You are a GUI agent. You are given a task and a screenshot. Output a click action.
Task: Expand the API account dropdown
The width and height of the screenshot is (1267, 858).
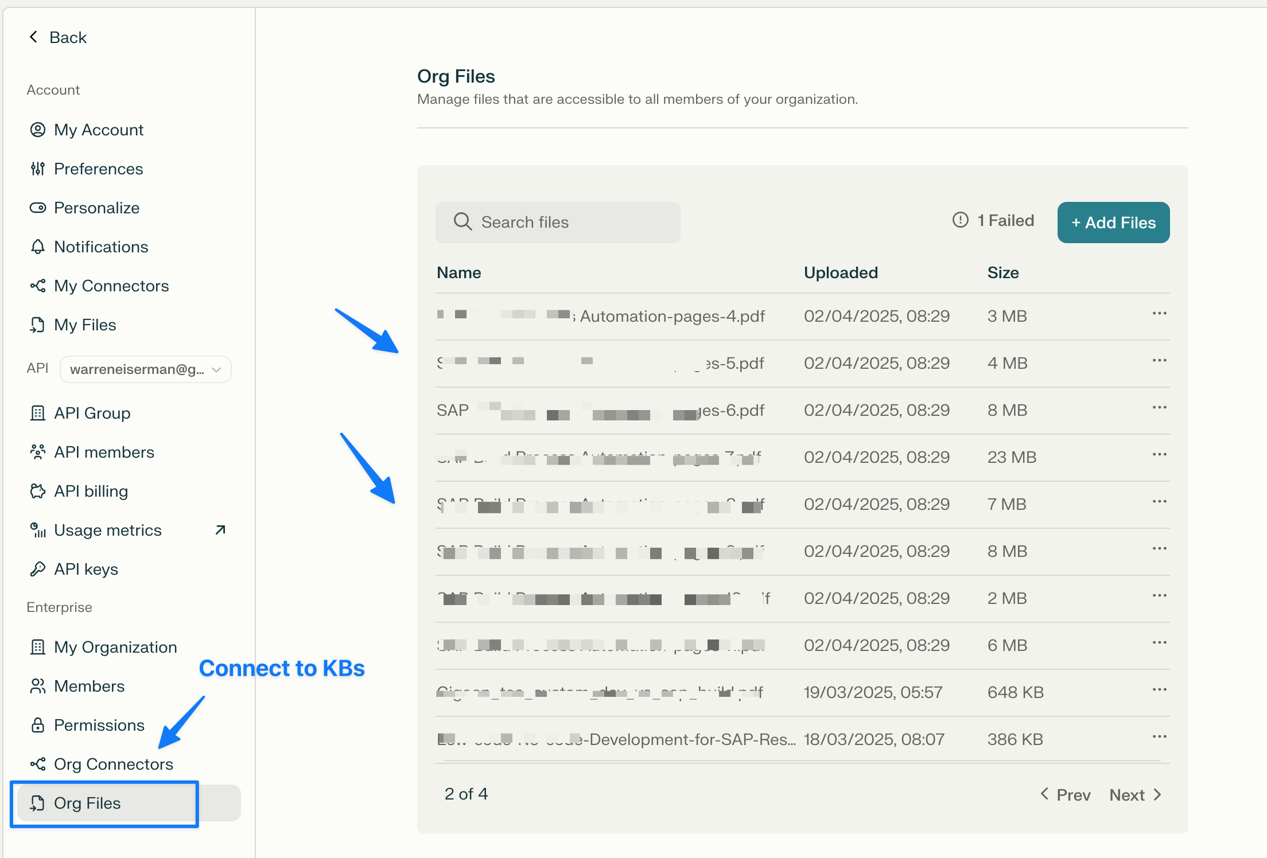coord(146,369)
